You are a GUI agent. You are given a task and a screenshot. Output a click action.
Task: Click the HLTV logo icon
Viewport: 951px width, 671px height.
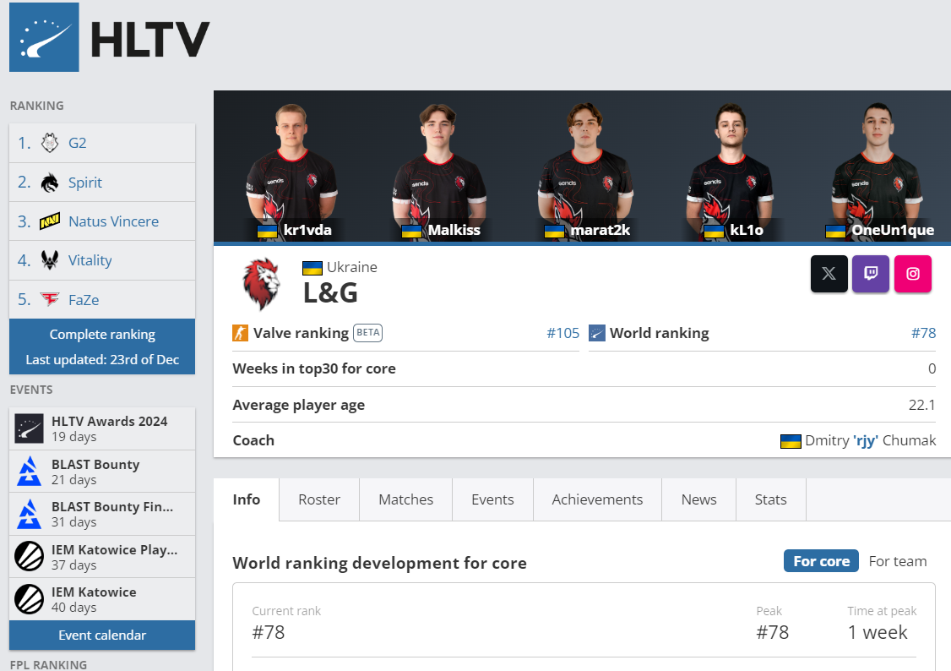44,37
